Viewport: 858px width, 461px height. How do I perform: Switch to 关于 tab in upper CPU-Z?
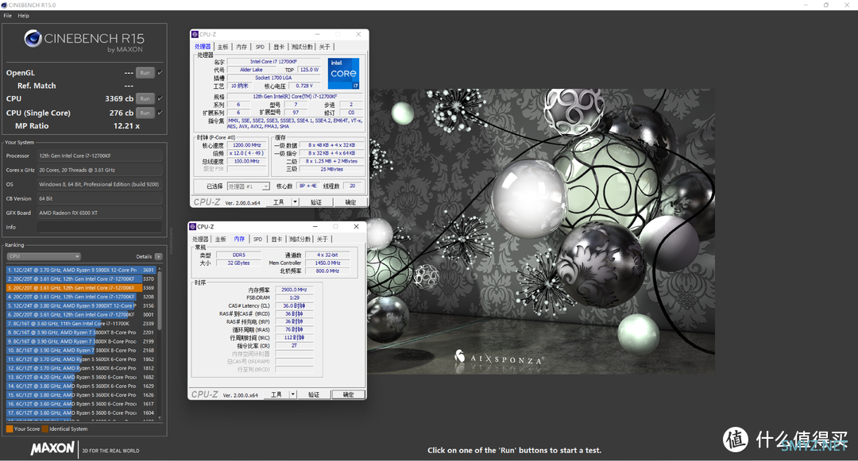coord(324,47)
